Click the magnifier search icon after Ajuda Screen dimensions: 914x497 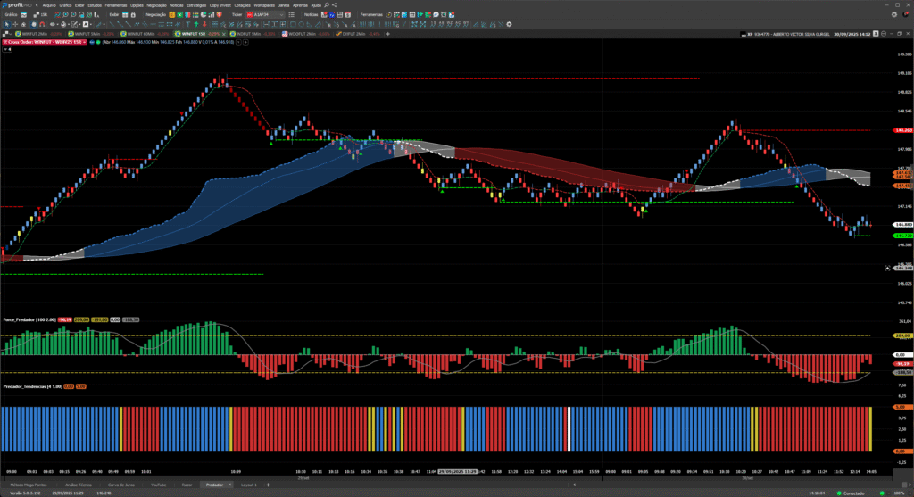pos(327,4)
